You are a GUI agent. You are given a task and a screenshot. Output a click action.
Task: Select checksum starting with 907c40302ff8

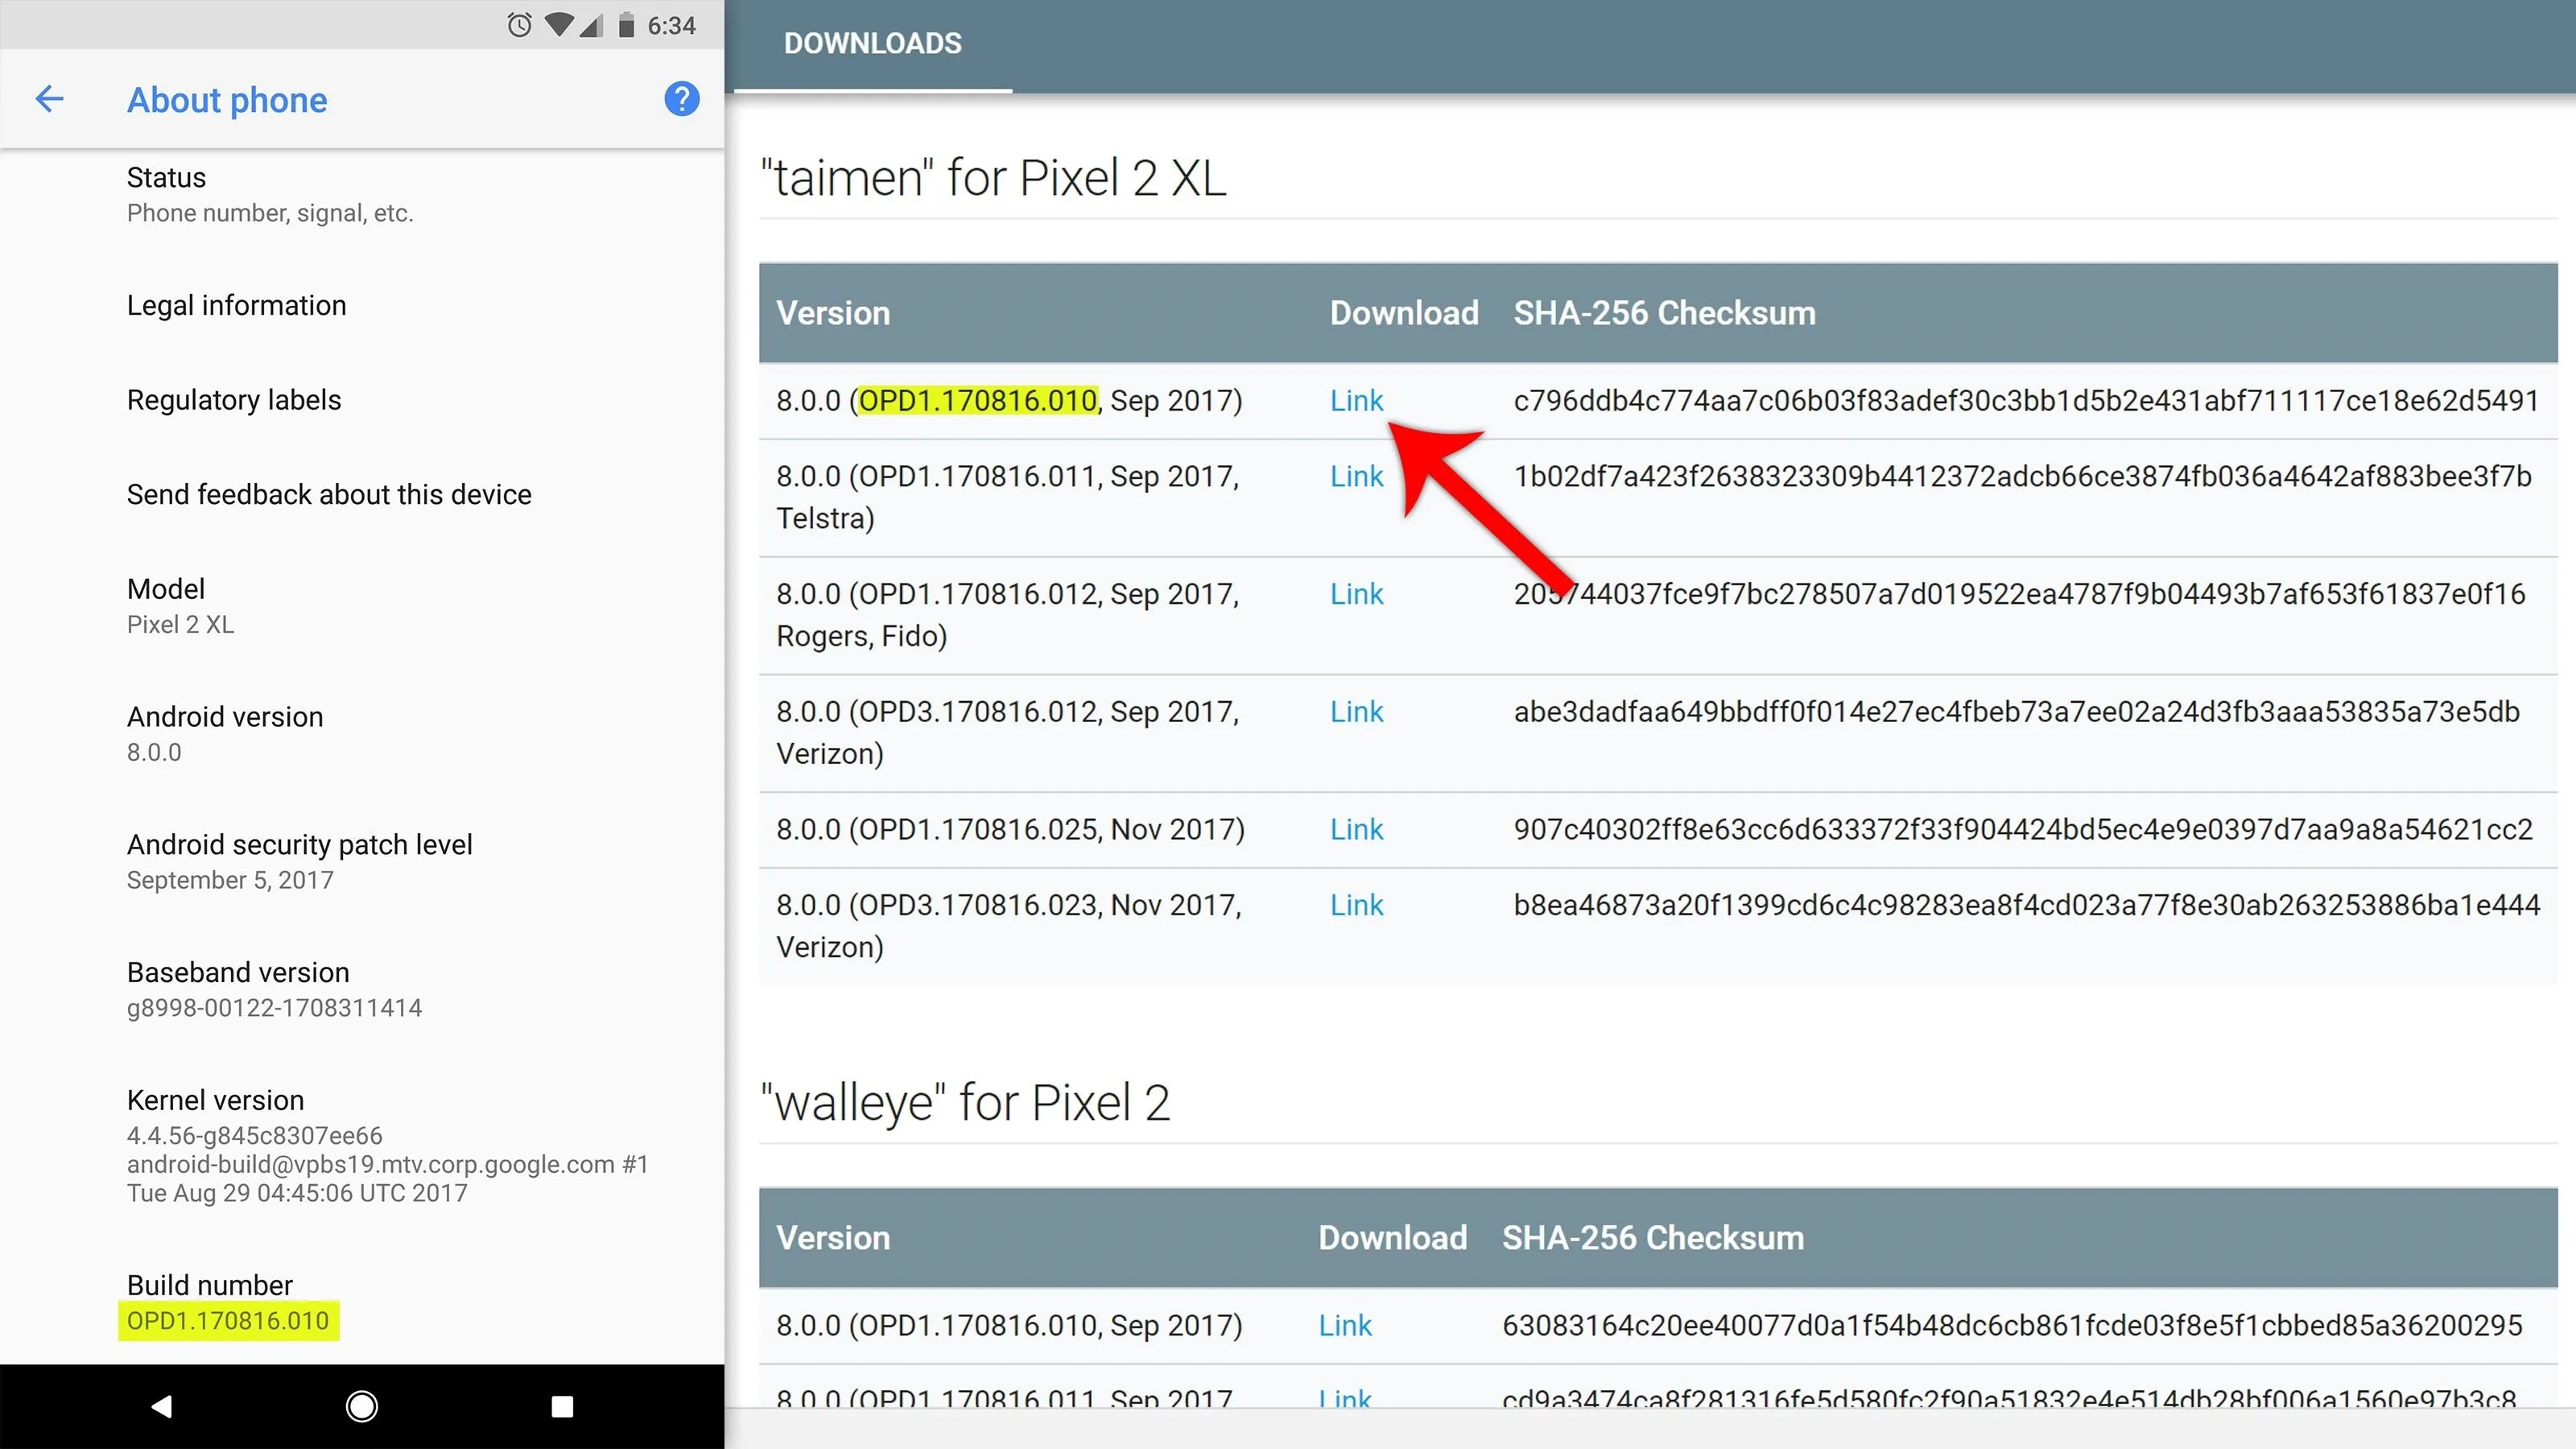[2022, 829]
